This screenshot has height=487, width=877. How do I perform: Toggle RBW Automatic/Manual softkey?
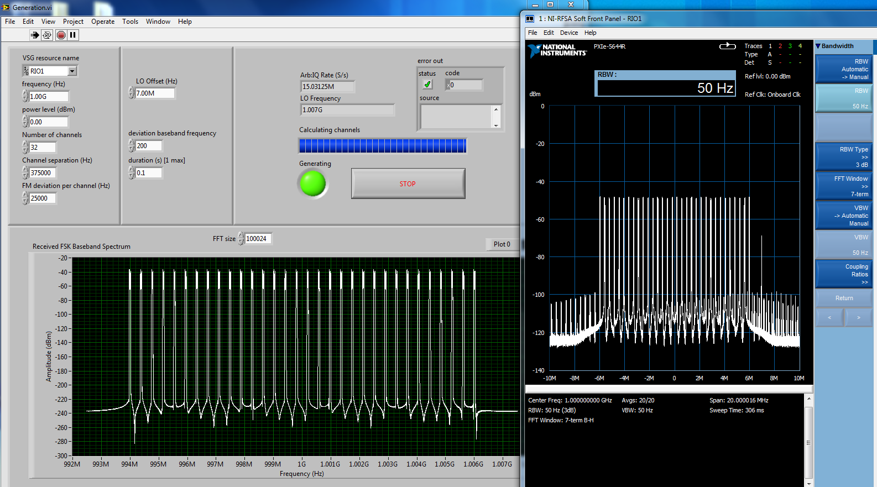[x=843, y=69]
